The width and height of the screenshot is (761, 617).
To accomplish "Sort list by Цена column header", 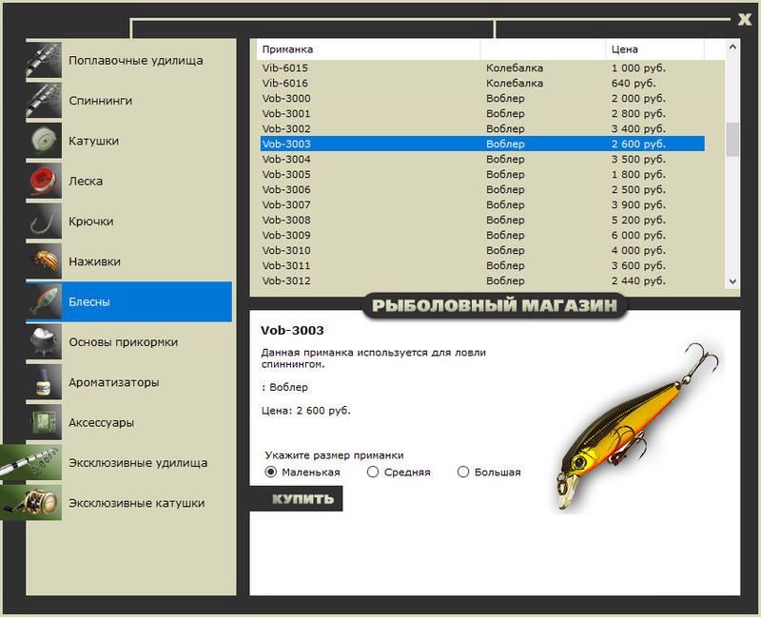I will pos(654,48).
